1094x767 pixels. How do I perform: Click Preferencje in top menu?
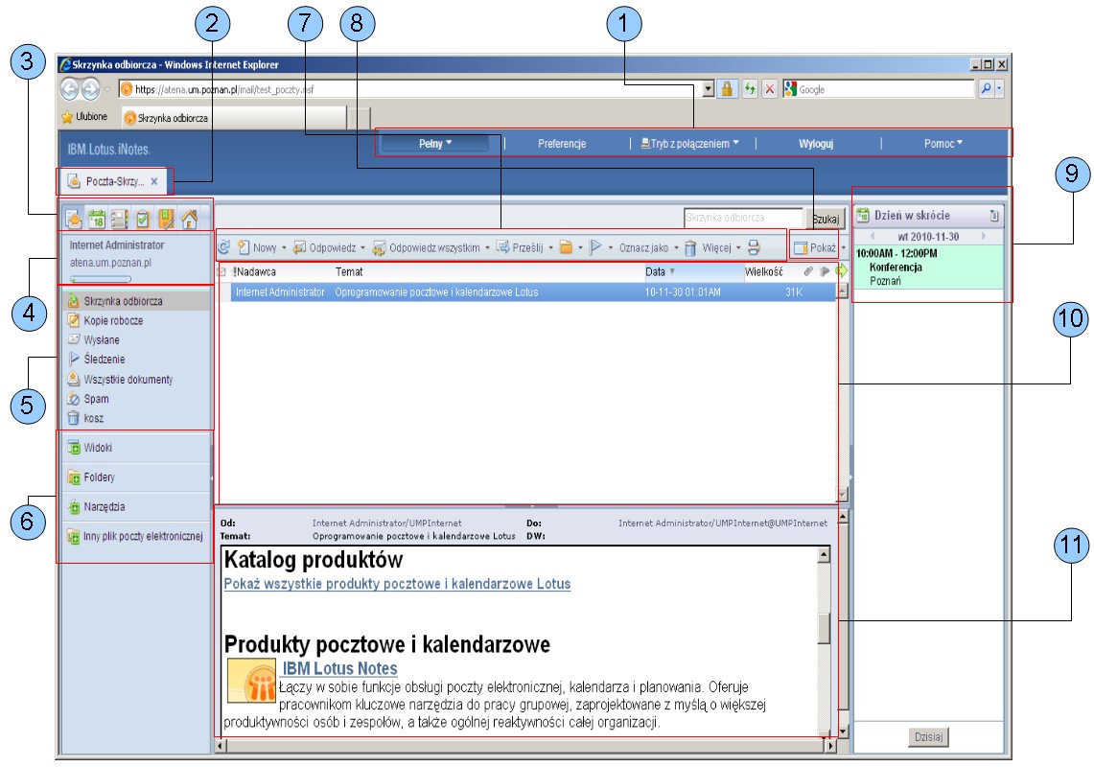click(562, 143)
